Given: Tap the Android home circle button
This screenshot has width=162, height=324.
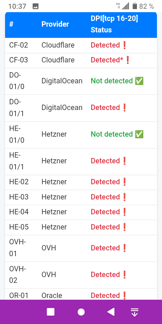Looking at the screenshot, I should [x=81, y=312].
